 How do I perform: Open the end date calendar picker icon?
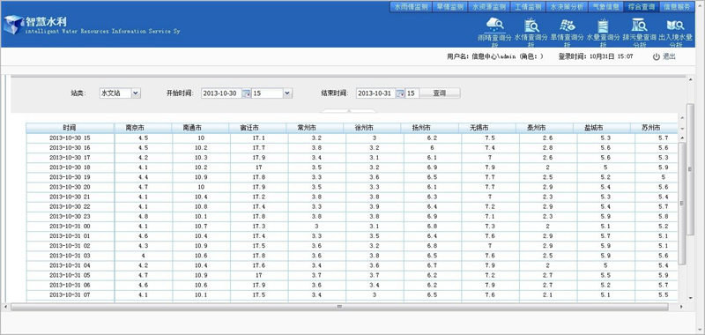click(x=400, y=93)
